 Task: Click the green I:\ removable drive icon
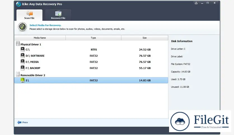[23, 80]
